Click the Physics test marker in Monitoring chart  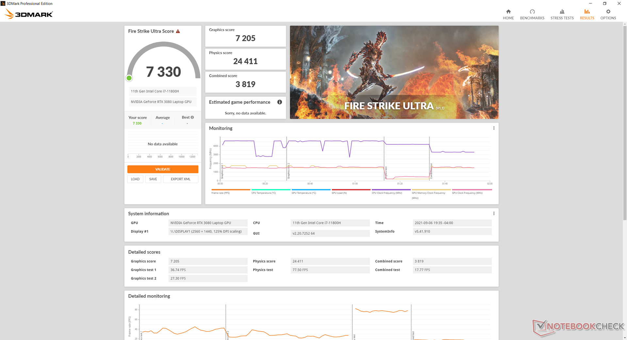pyautogui.click(x=386, y=172)
